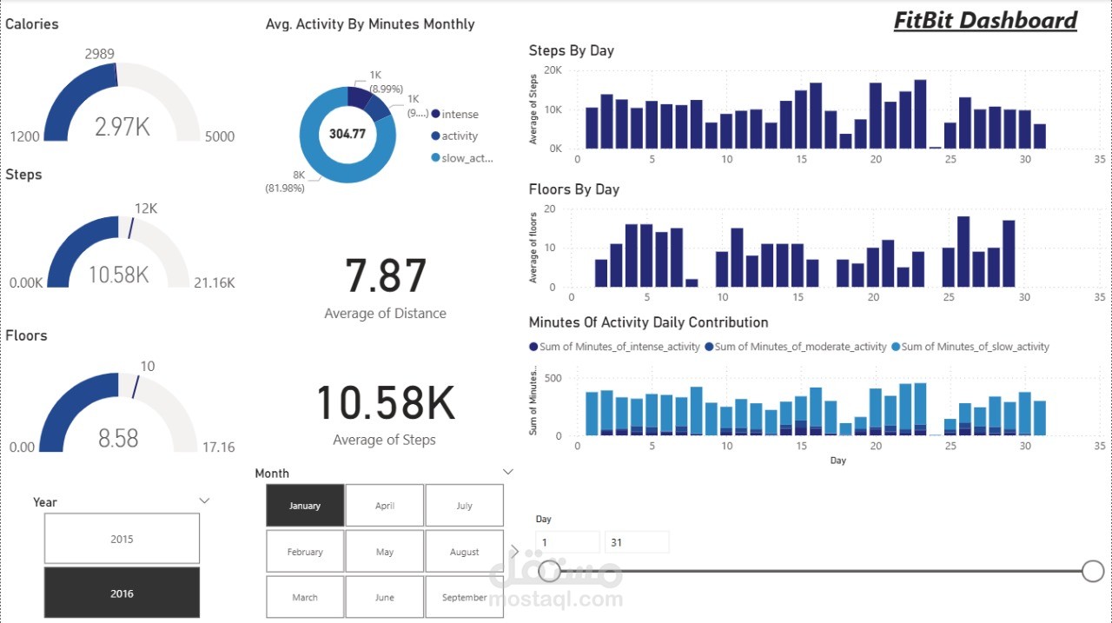Select the February month tile
This screenshot has height=623, width=1112.
tap(305, 551)
